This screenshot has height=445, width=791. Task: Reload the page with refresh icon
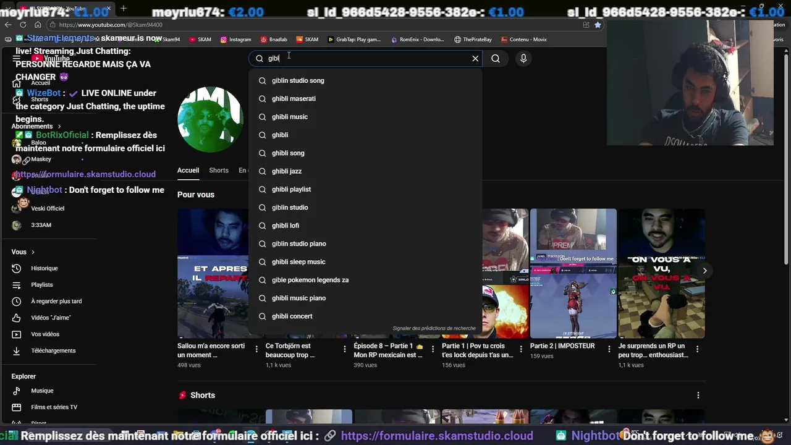(23, 25)
